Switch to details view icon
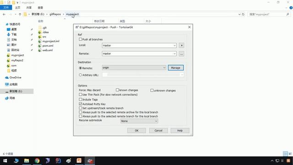This screenshot has height=165, width=293. point(285,154)
